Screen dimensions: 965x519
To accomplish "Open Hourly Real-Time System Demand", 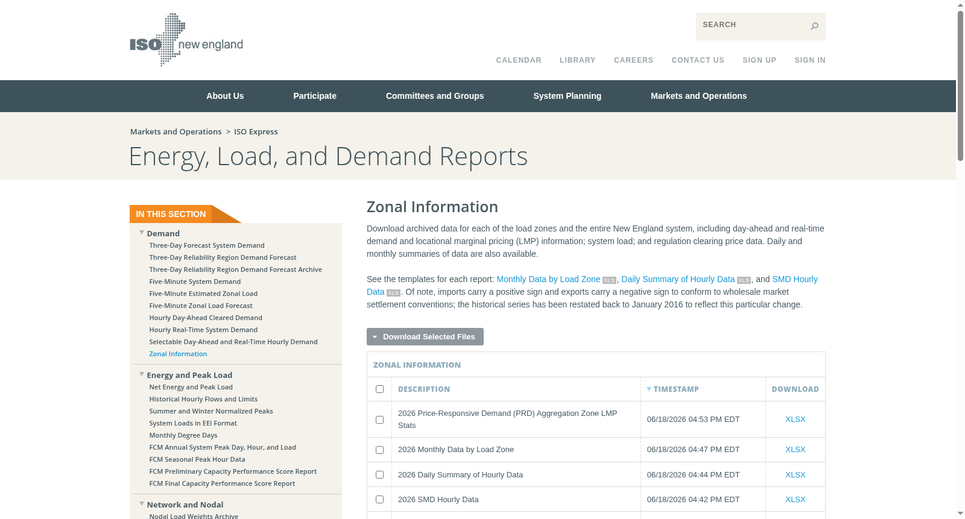I will coord(203,330).
